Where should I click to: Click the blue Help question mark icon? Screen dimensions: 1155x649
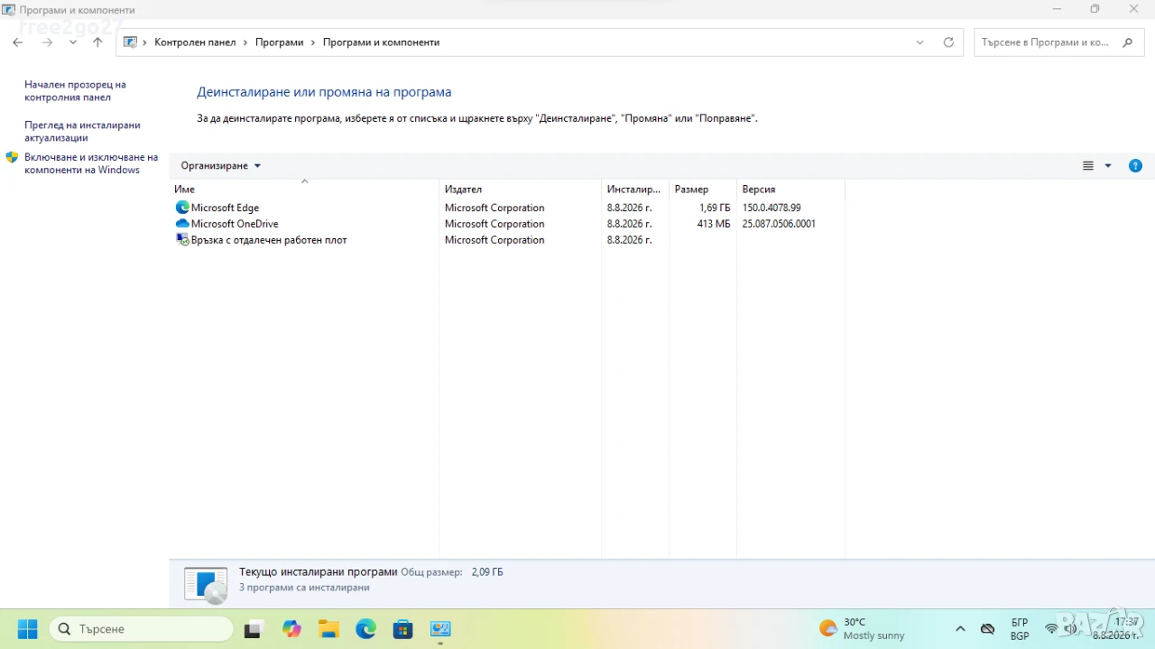(x=1136, y=166)
